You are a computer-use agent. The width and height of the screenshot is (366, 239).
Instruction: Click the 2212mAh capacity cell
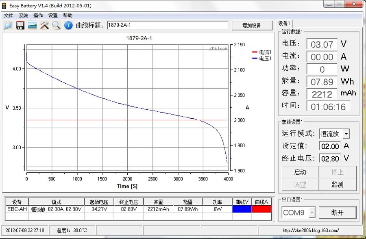click(158, 209)
